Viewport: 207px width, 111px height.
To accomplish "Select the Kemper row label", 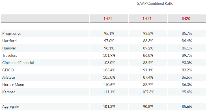I will coord(8,92).
